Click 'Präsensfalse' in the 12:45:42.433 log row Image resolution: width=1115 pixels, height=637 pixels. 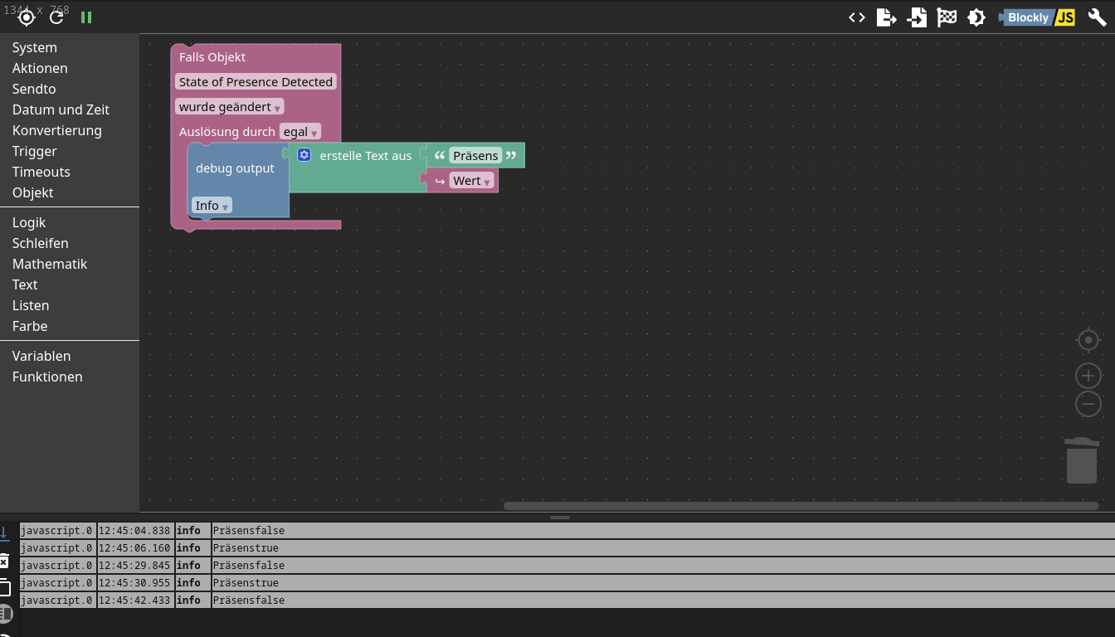(x=249, y=601)
